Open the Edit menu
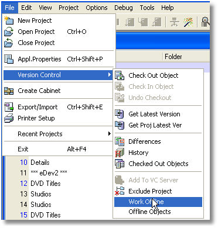Image resolution: width=218 pixels, height=228 pixels. pyautogui.click(x=26, y=8)
